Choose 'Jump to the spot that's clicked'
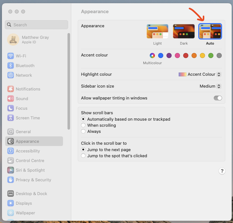 83,156
